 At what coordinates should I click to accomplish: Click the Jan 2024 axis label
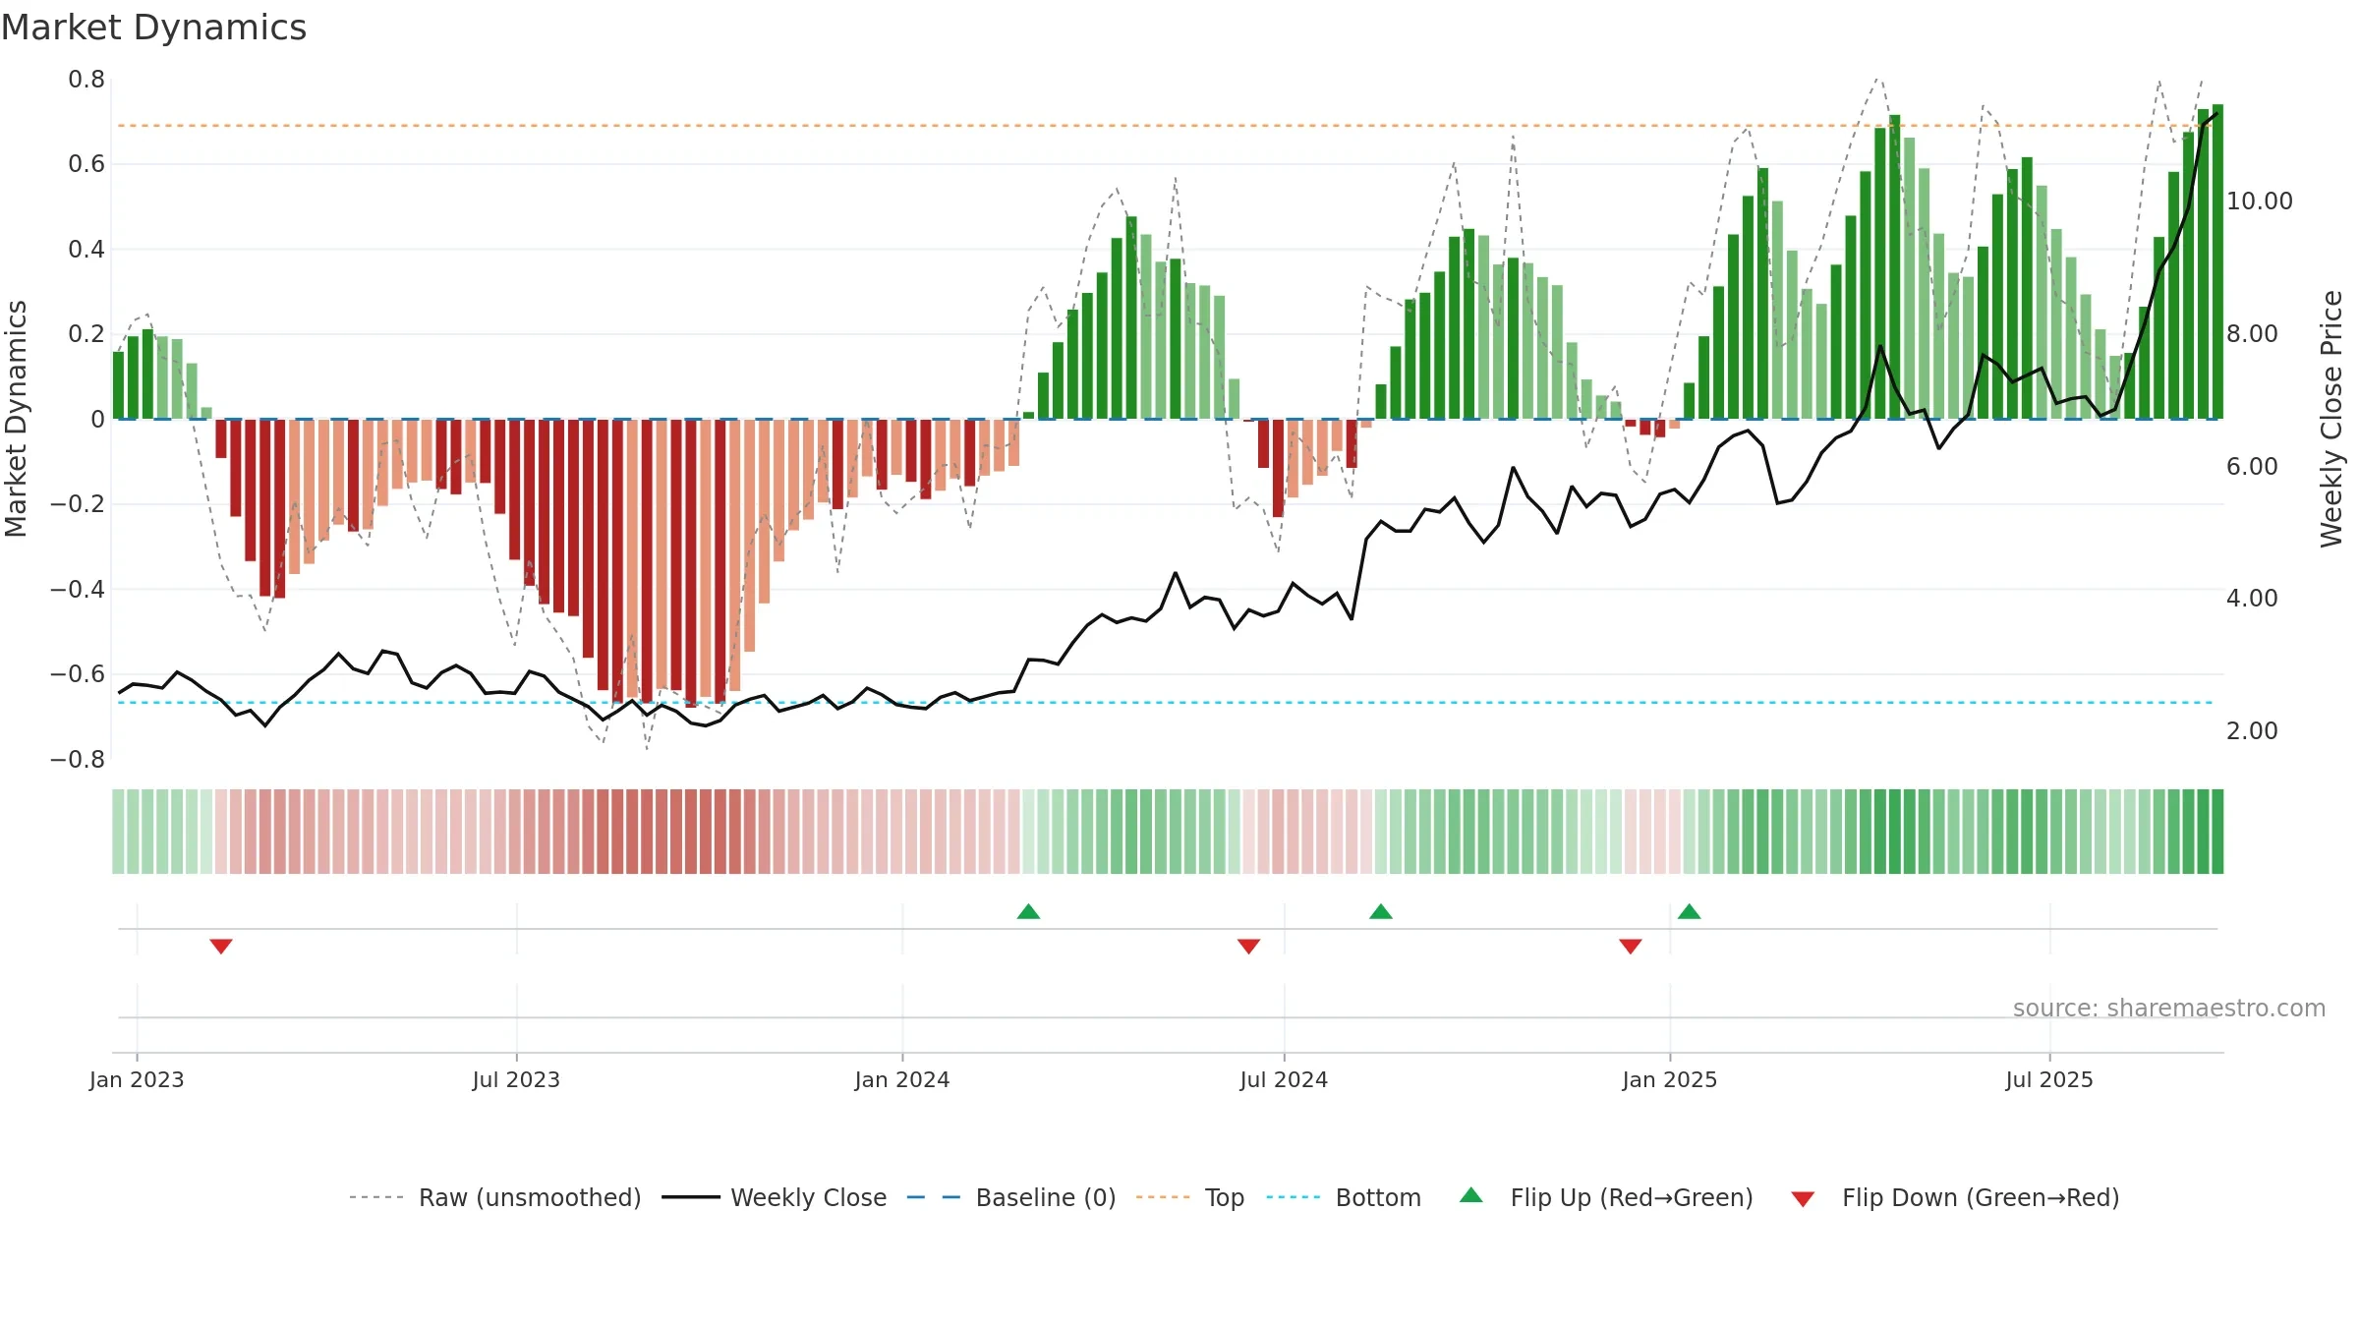coord(902,1079)
